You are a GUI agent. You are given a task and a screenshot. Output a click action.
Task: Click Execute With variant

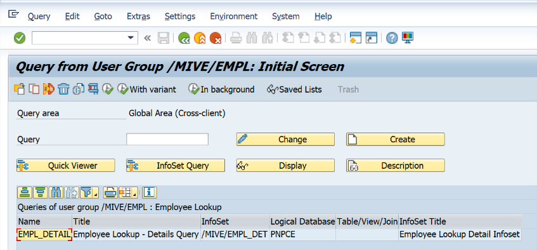click(146, 89)
